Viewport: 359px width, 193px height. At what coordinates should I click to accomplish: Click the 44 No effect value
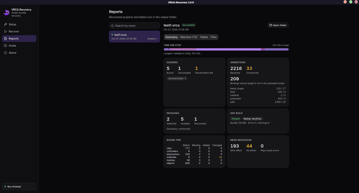249,146
